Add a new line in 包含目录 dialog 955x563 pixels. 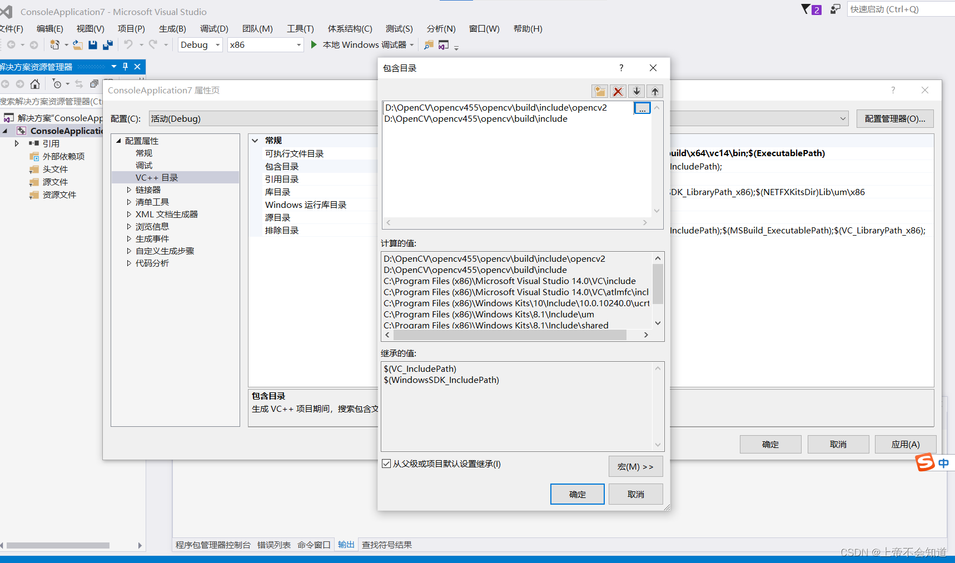(599, 91)
